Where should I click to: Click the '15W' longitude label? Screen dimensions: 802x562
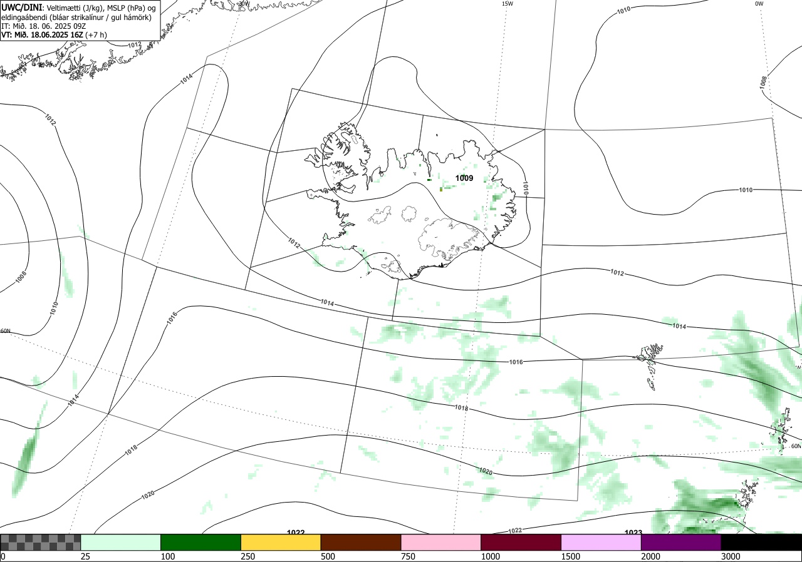click(507, 4)
